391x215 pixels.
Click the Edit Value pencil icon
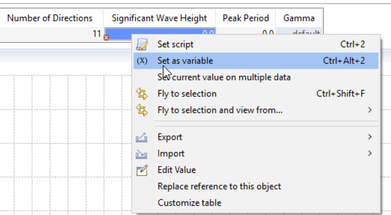click(142, 170)
